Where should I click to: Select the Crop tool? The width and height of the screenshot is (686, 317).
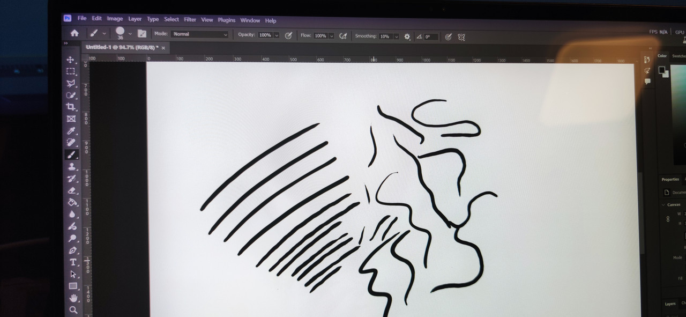[71, 107]
